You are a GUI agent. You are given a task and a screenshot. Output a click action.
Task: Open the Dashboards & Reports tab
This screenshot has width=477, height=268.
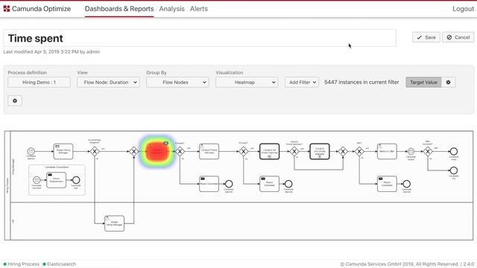[119, 9]
